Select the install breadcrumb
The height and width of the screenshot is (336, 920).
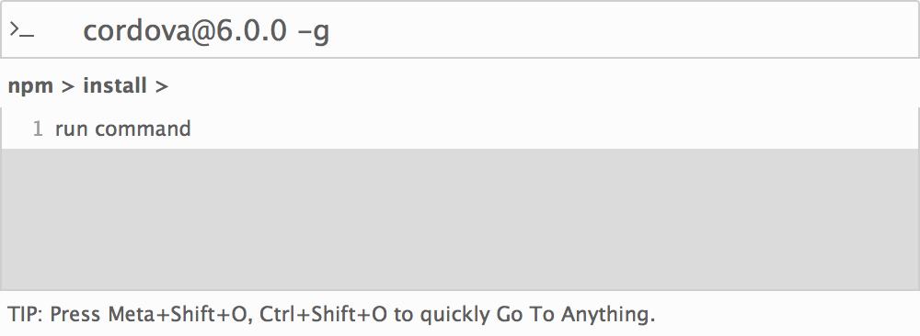click(x=115, y=86)
